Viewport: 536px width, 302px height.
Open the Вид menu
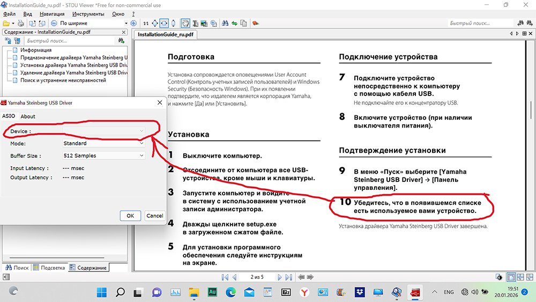pos(27,14)
